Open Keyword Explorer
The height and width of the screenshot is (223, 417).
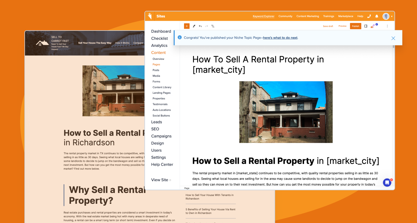263,16
